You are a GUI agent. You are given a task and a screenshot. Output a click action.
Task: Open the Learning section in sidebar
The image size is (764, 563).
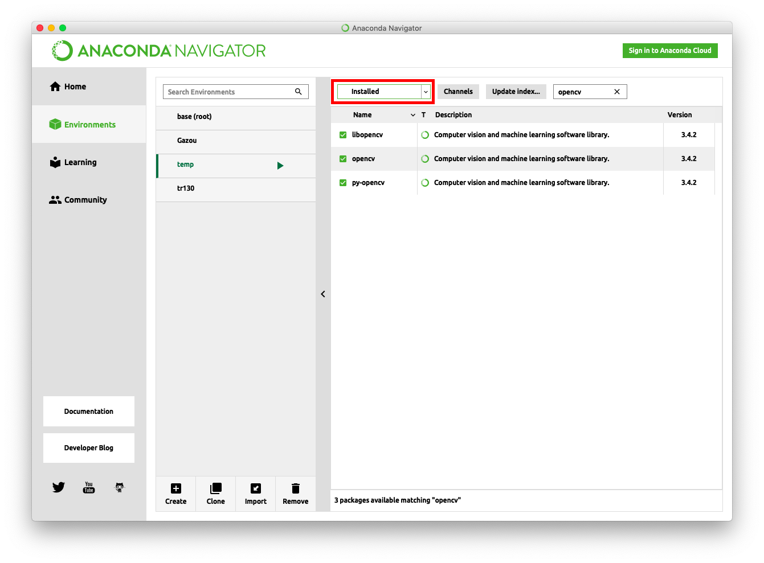point(89,162)
